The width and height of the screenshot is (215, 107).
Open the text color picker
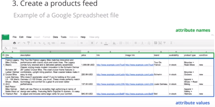click(106, 43)
